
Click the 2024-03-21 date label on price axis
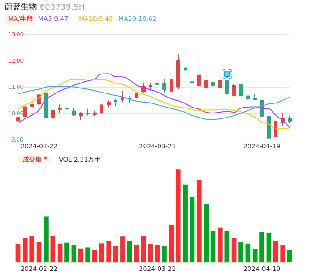(x=157, y=146)
